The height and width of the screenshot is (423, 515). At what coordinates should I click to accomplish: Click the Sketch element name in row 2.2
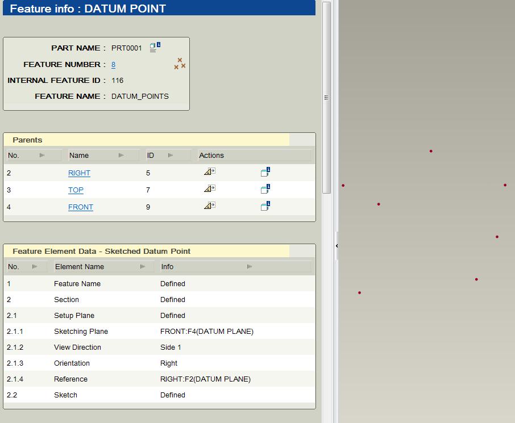coord(65,395)
